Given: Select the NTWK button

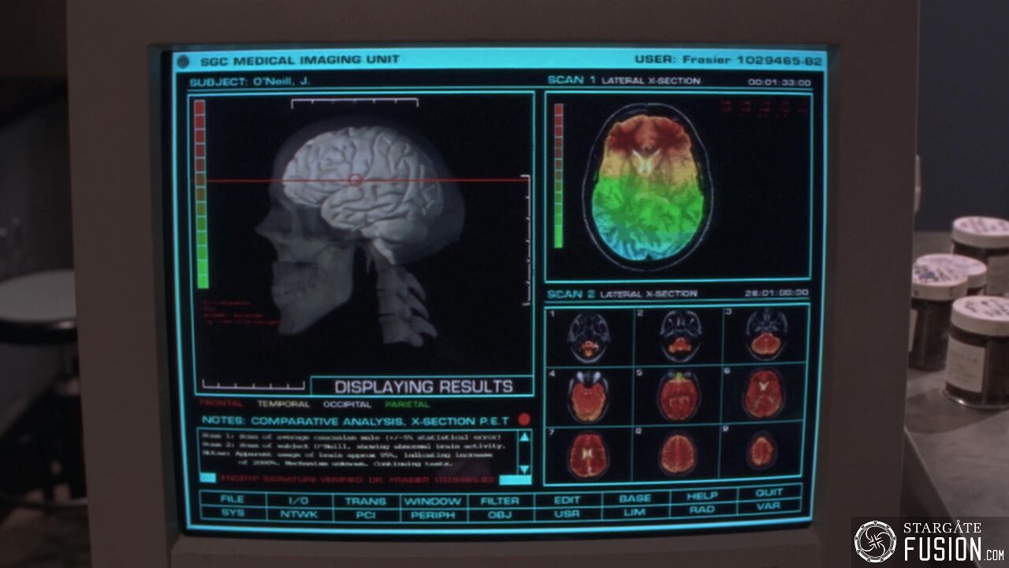Looking at the screenshot, I should coord(299,514).
